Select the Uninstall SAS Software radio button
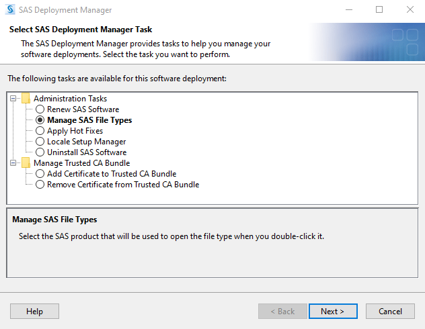 coord(40,152)
